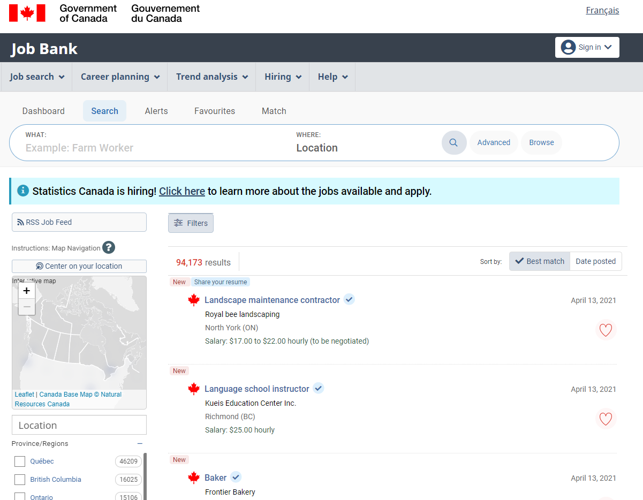Click the Québec region label
The height and width of the screenshot is (500, 643).
click(42, 461)
